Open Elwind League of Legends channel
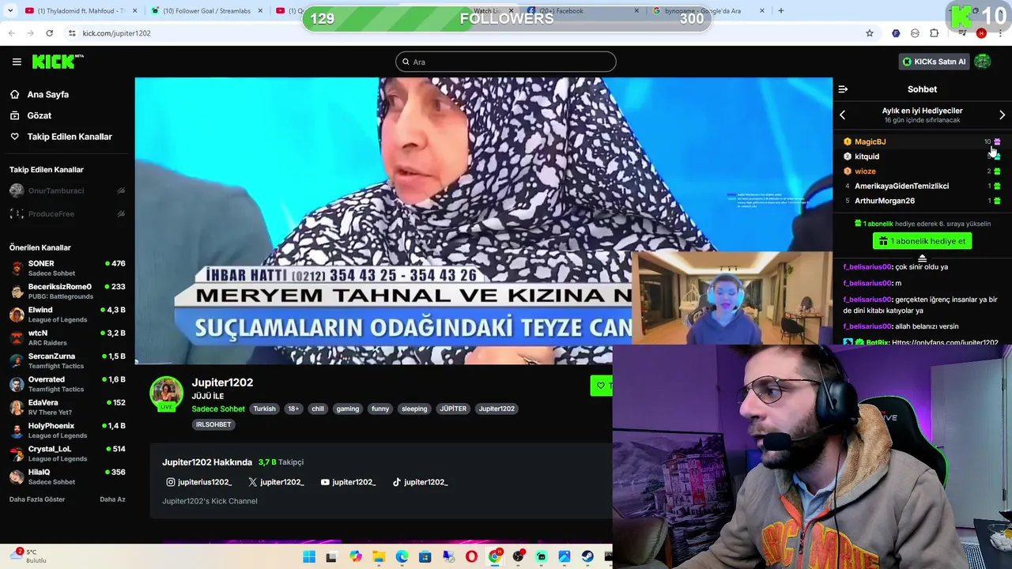 click(67, 315)
